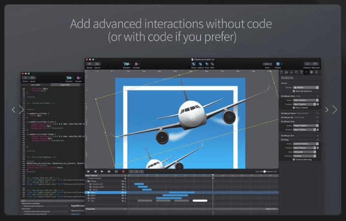The image size is (346, 221).
Task: Hide the shadow-right layer eye icon
Action: point(123,187)
